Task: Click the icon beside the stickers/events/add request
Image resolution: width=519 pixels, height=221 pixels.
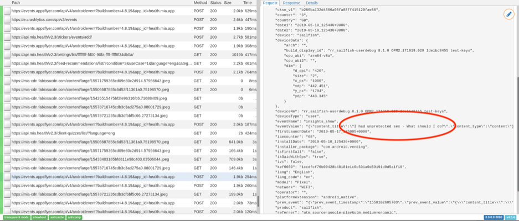Action: (7, 37)
